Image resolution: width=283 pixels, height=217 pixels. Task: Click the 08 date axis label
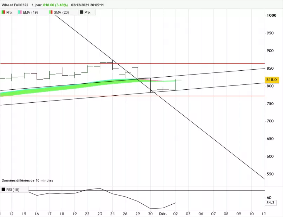[x=226, y=214]
